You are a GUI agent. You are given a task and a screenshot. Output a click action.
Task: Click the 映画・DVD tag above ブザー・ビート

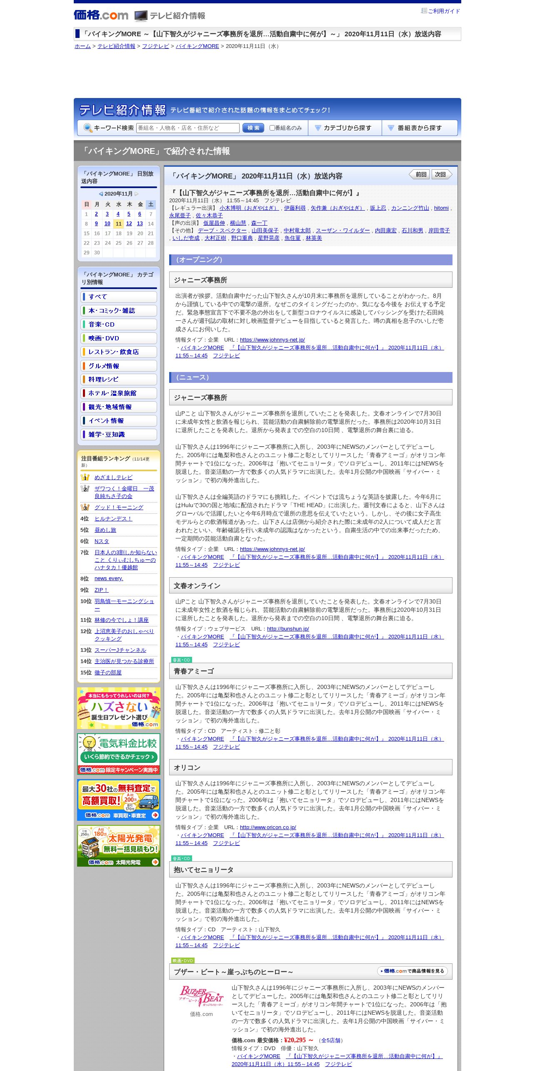tap(183, 960)
